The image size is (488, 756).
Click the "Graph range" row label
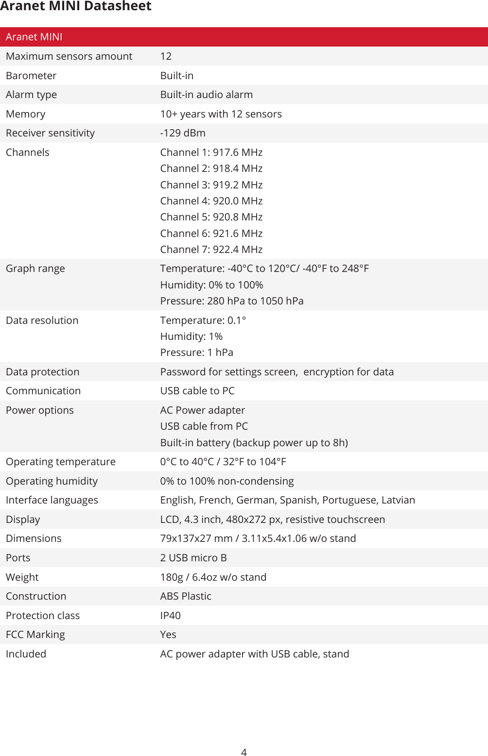[x=35, y=269]
